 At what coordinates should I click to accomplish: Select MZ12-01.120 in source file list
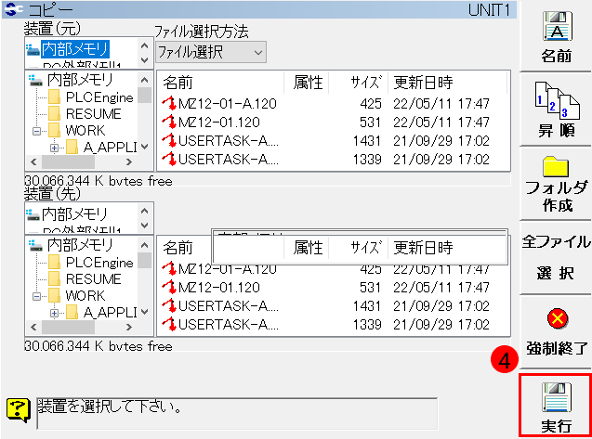point(219,123)
